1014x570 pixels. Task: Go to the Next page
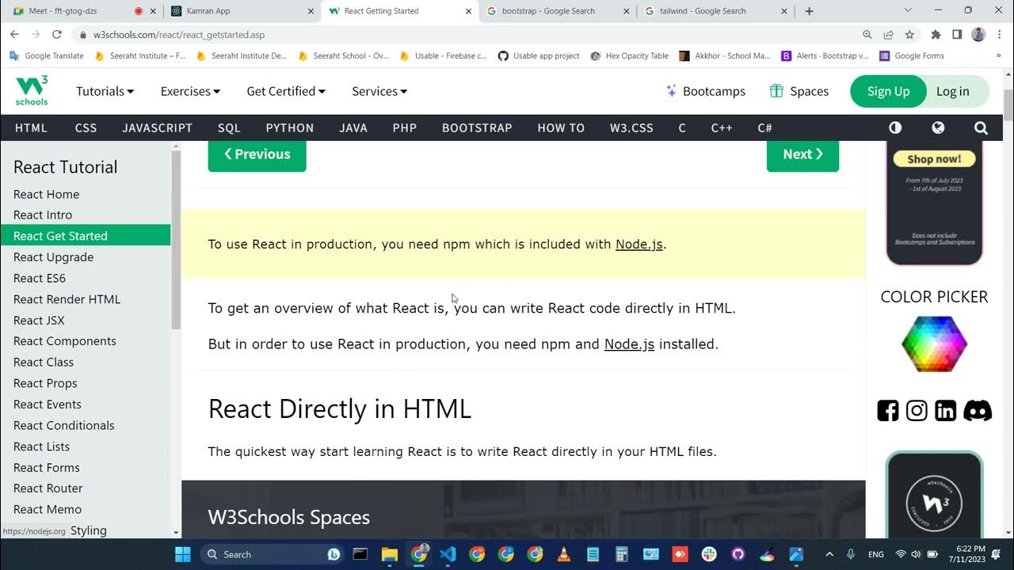(x=802, y=154)
